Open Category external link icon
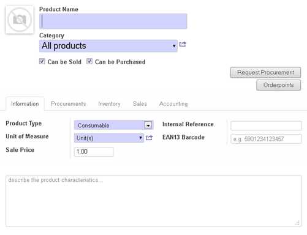The height and width of the screenshot is (235, 307). [x=183, y=44]
